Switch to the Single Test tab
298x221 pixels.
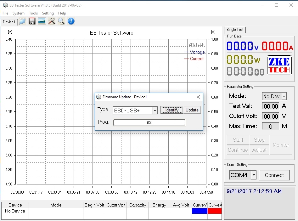coord(235,30)
